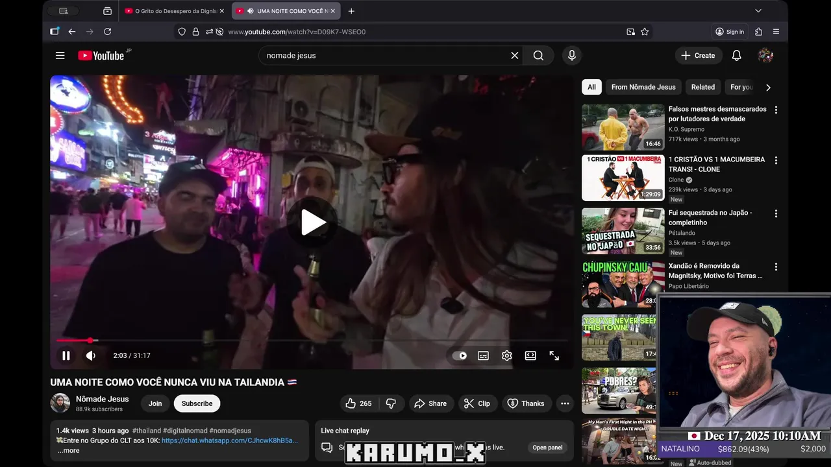The height and width of the screenshot is (467, 831).
Task: Open the Fui sequestrada no Japão video title
Action: click(x=710, y=218)
